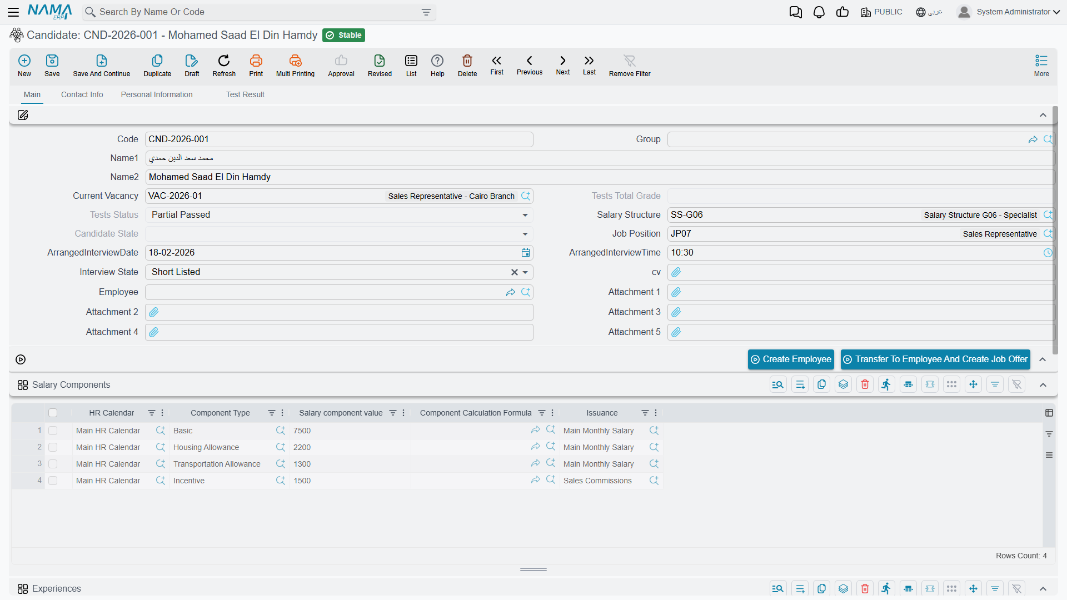Open the Print function
Screen dimensions: 1067x600
pos(256,65)
